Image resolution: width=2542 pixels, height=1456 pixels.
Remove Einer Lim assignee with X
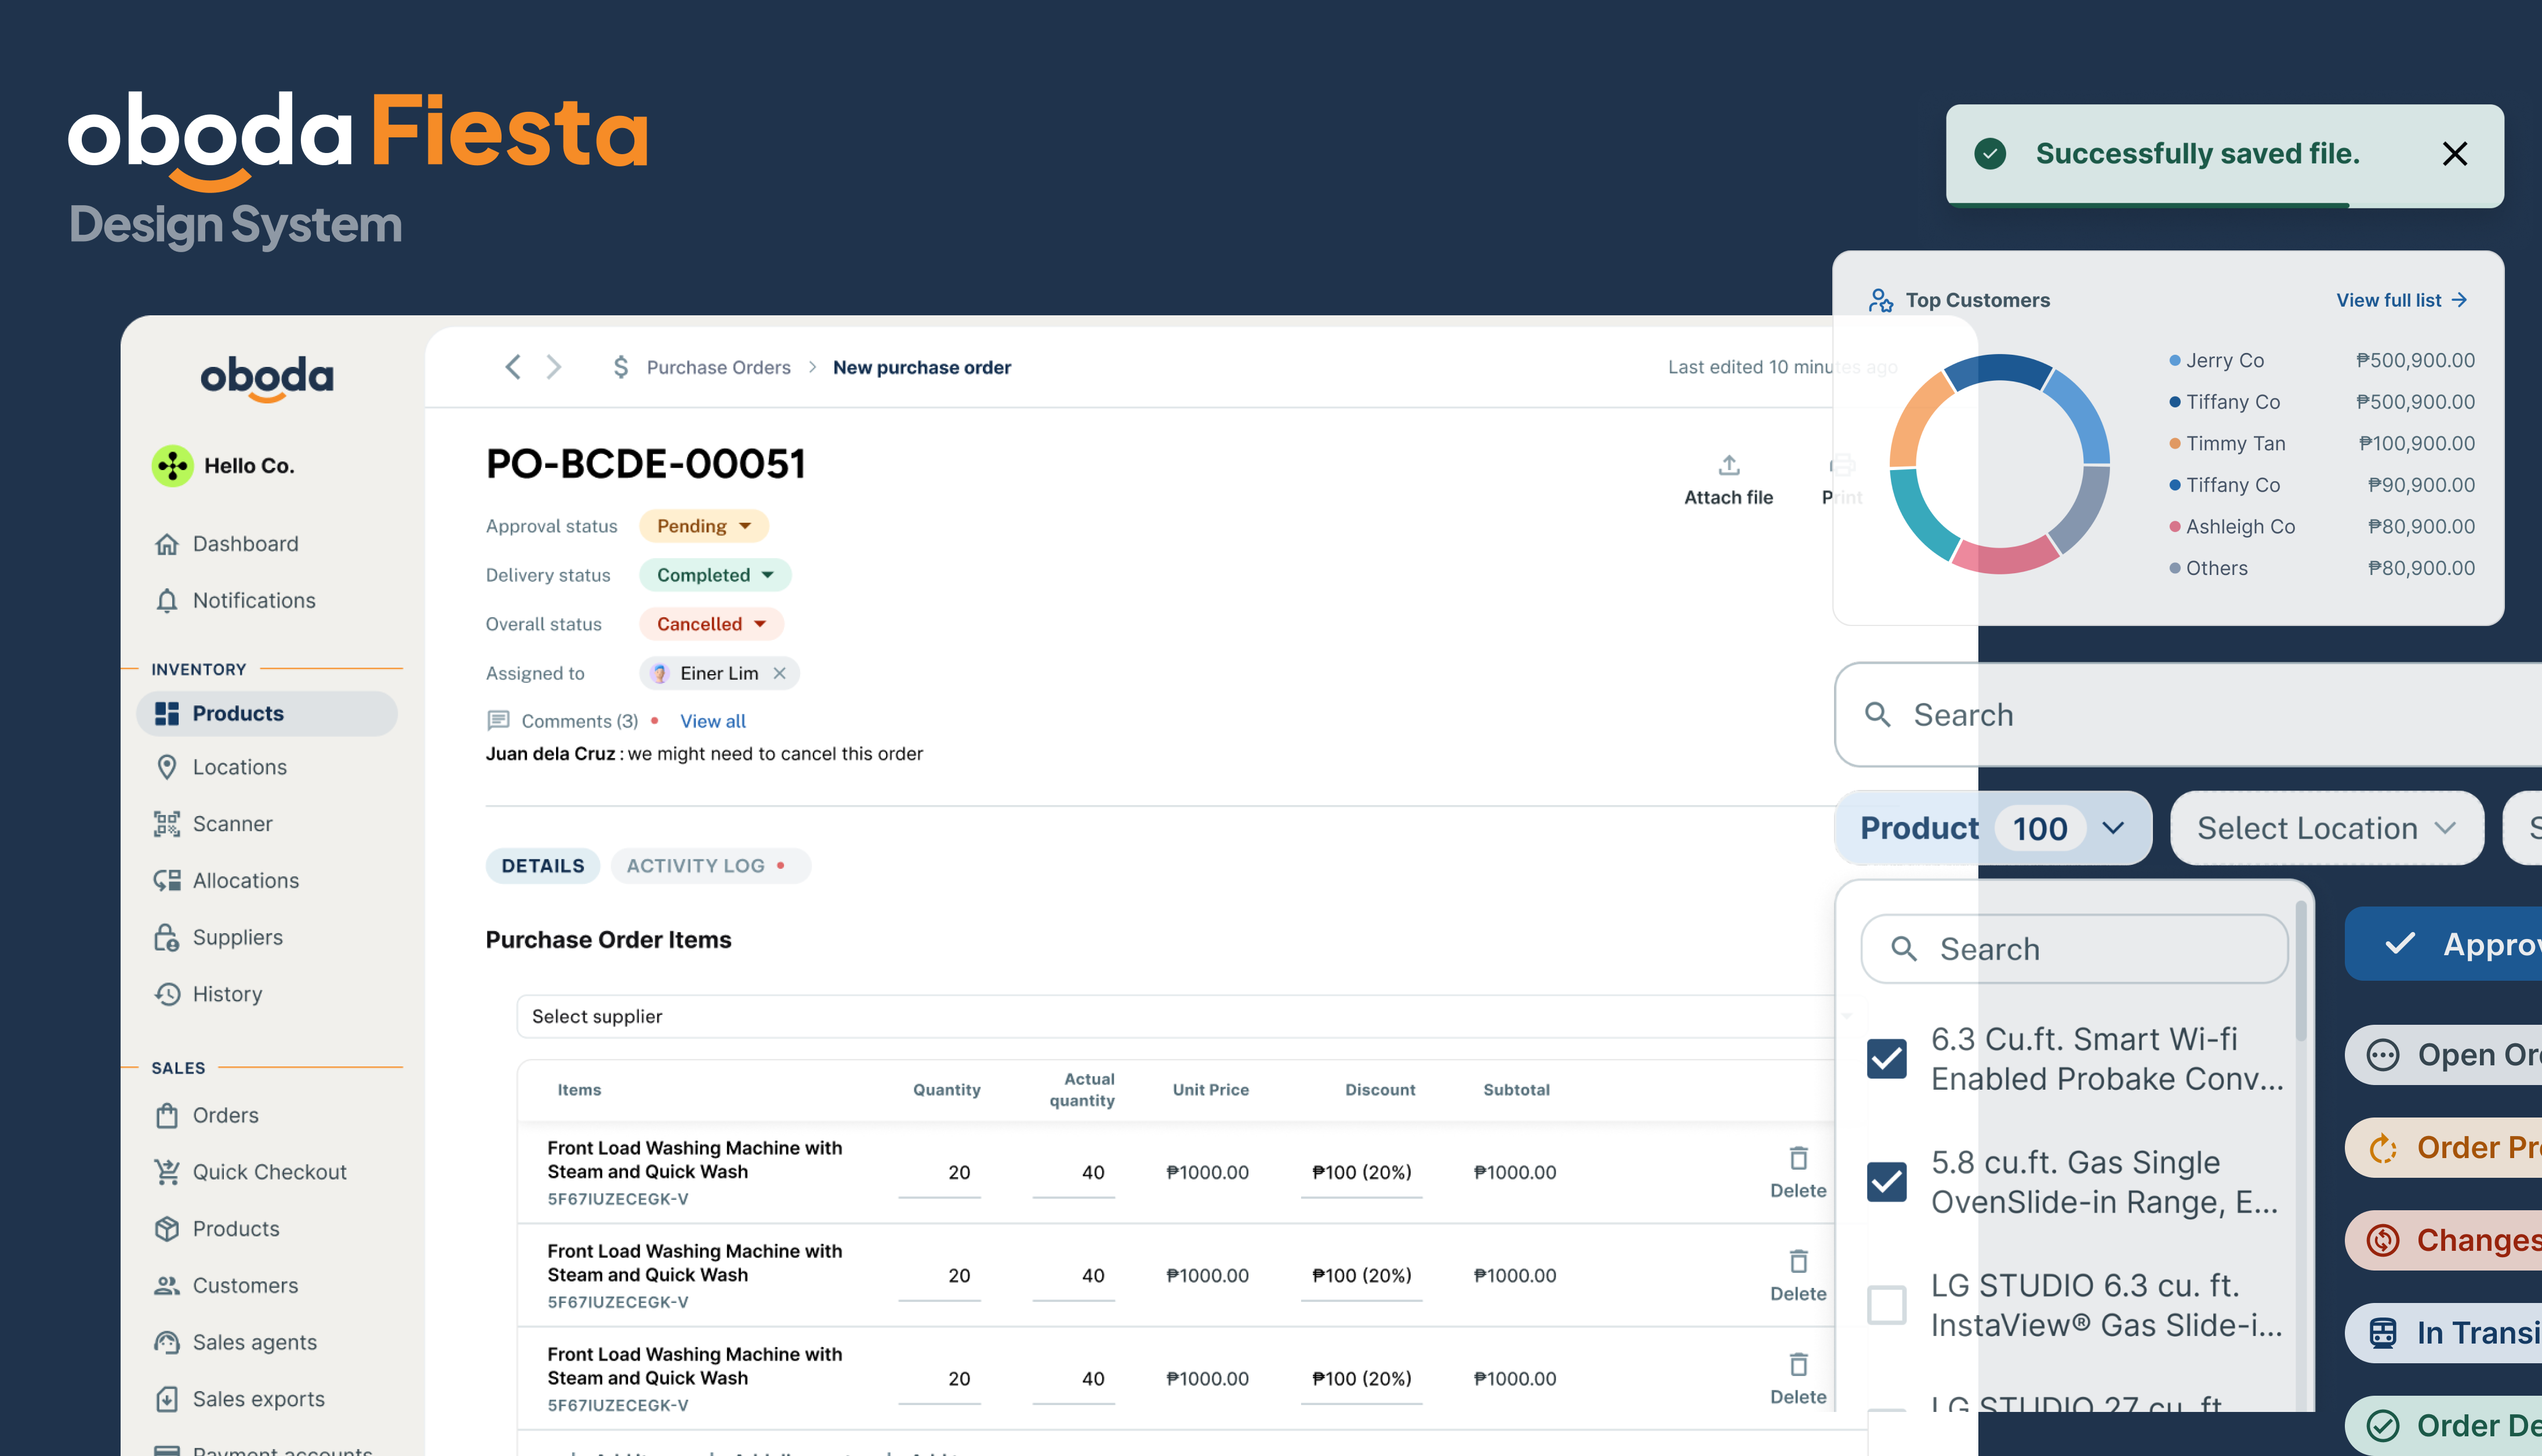coord(779,673)
